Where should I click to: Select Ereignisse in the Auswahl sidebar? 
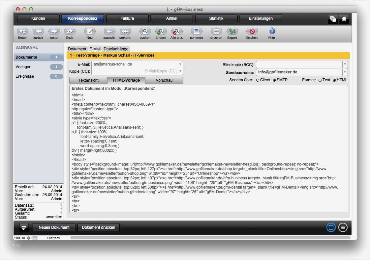pos(39,76)
